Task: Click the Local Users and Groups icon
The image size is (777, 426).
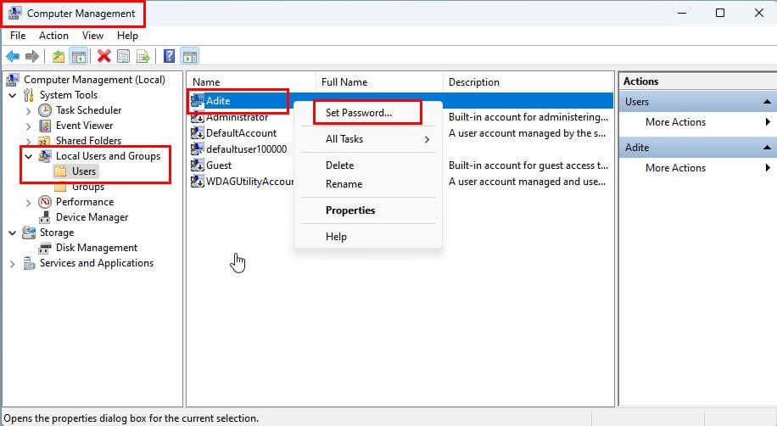Action: tap(45, 156)
